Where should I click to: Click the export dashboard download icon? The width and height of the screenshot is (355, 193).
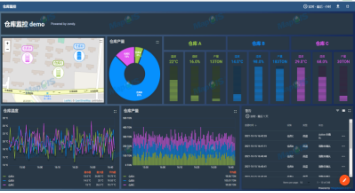(338, 7)
